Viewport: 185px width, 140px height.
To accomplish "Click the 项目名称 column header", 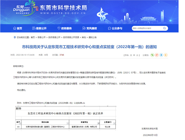I will pos(45,122).
